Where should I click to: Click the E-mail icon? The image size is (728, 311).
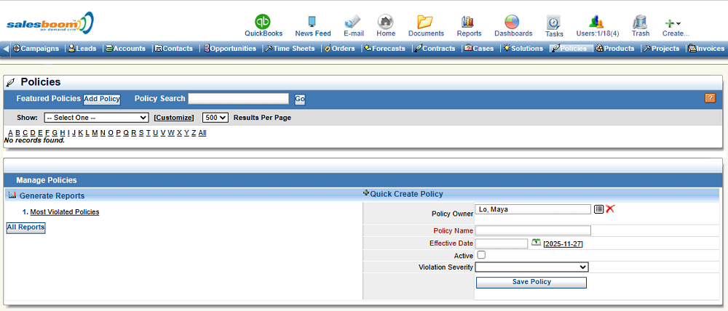click(353, 21)
